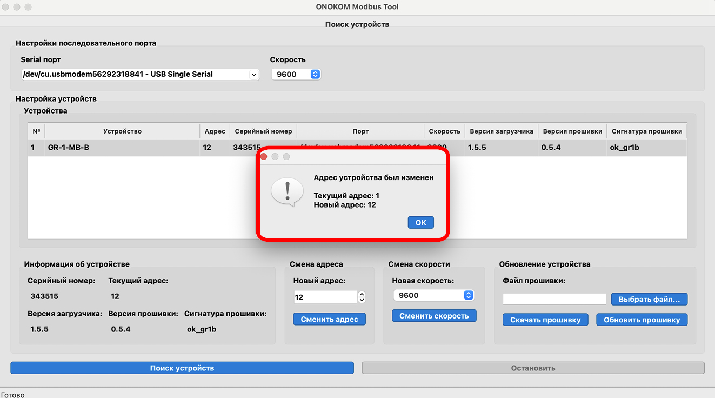Sort by the Адрес column header
The width and height of the screenshot is (715, 398).
click(x=215, y=131)
